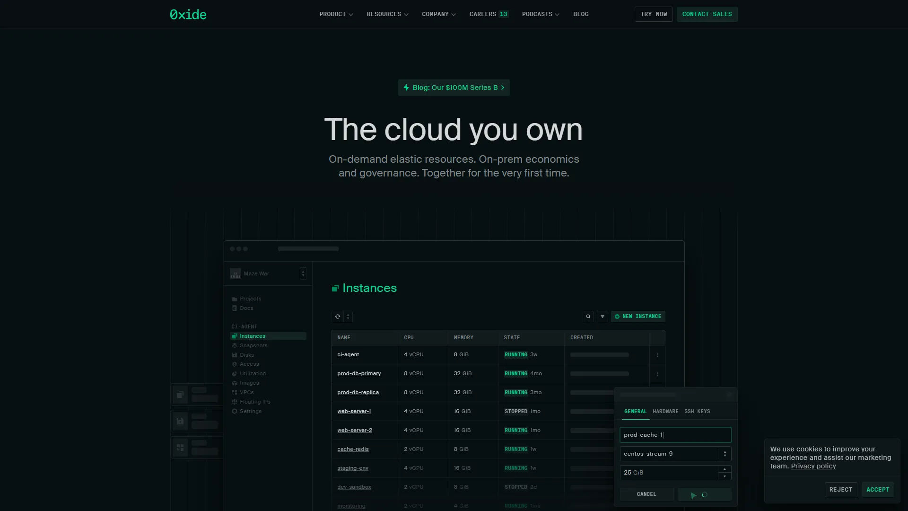
Task: Click the Oxide logo
Action: [188, 14]
